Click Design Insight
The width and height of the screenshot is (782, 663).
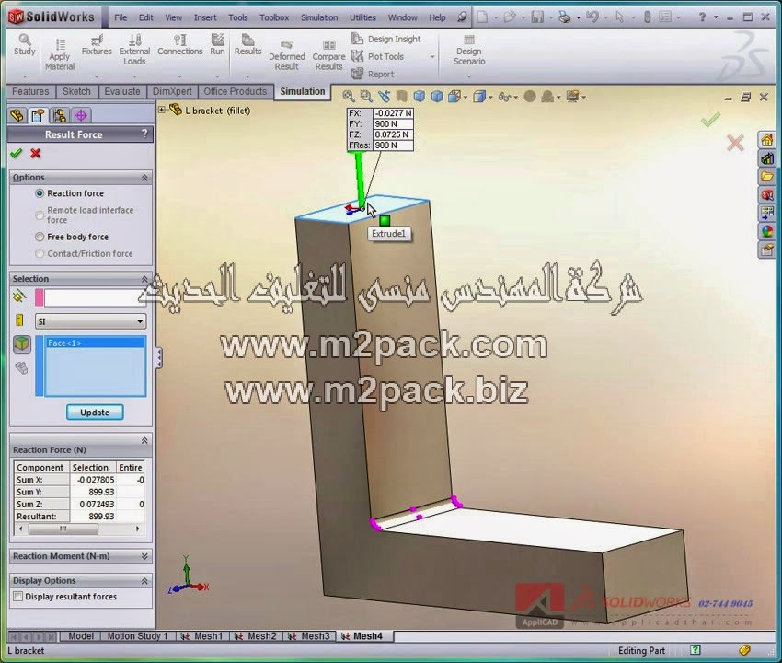point(386,39)
